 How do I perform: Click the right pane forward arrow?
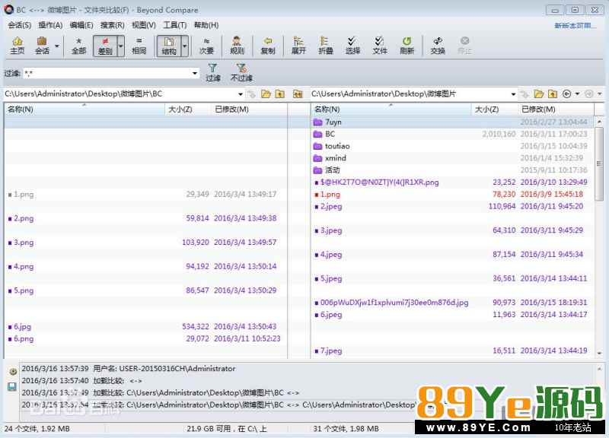589,94
